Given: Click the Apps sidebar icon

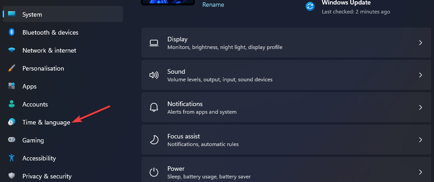Looking at the screenshot, I should [x=12, y=86].
